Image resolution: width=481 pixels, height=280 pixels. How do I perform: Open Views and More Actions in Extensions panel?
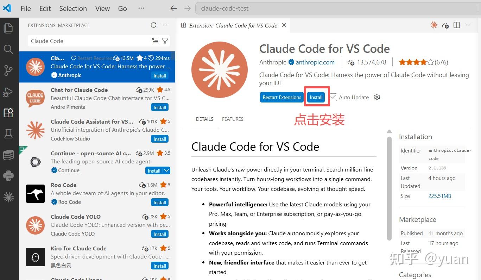click(165, 25)
